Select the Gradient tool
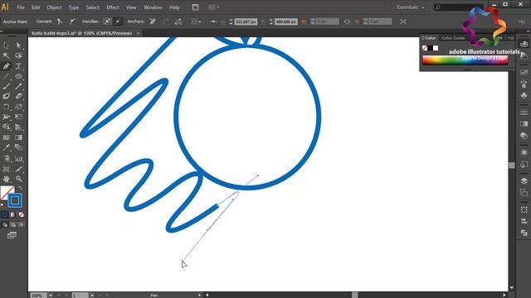The height and width of the screenshot is (298, 531). point(18,137)
